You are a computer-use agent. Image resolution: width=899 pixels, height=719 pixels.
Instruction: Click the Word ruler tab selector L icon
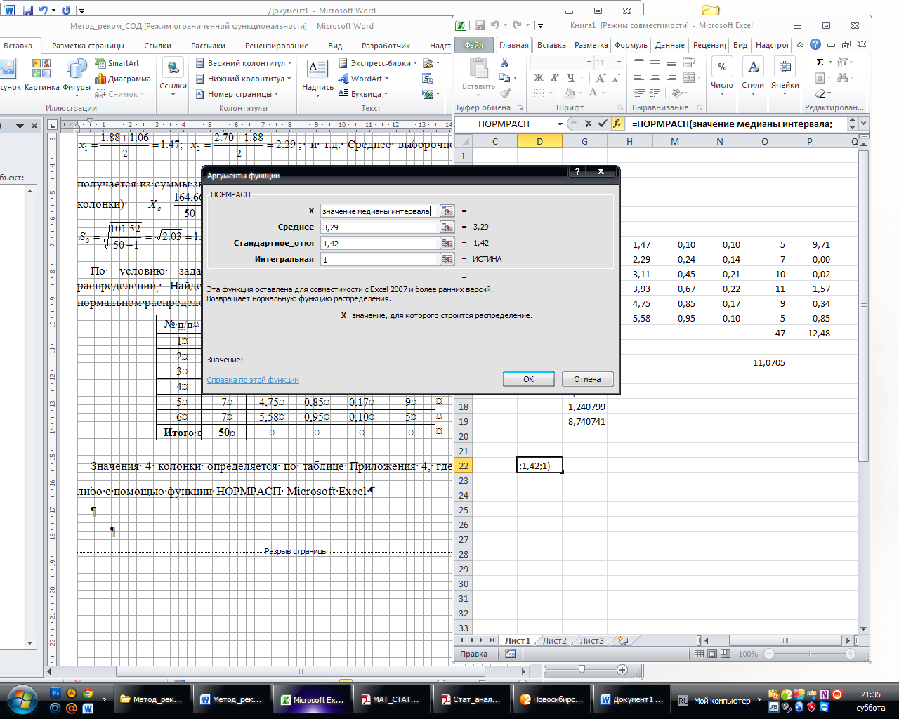53,124
